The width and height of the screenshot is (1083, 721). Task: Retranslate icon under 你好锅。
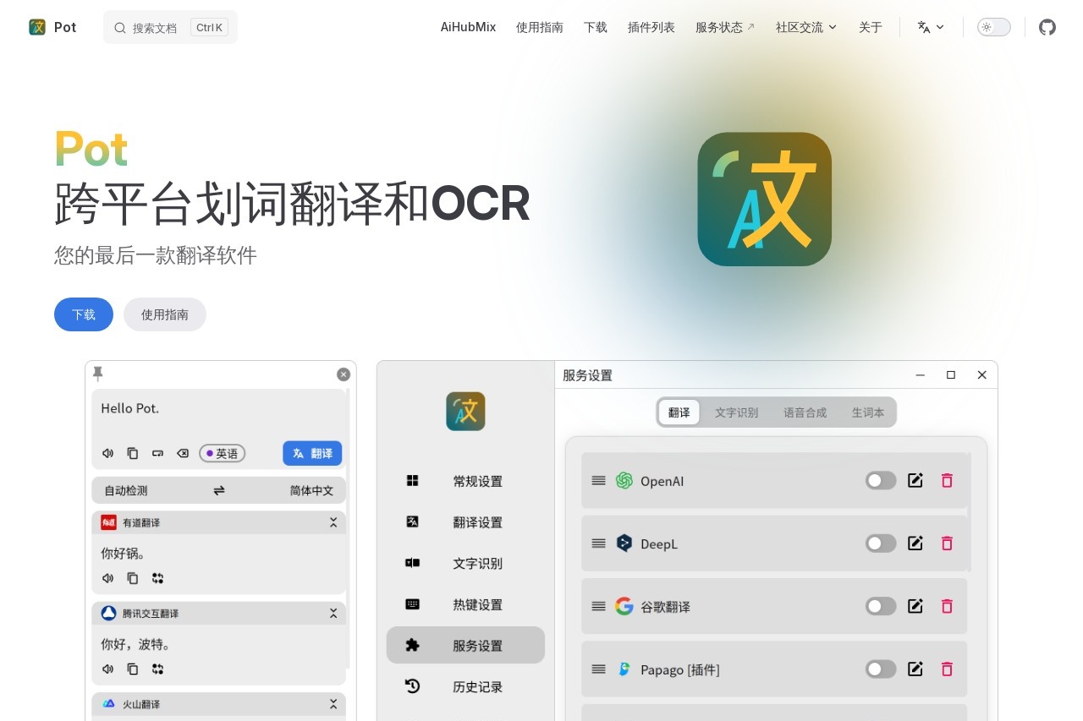pyautogui.click(x=157, y=578)
